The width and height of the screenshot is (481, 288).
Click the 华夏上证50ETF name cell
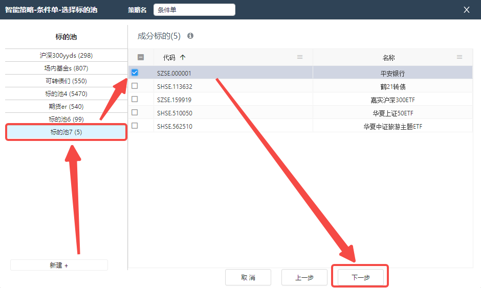tap(392, 113)
